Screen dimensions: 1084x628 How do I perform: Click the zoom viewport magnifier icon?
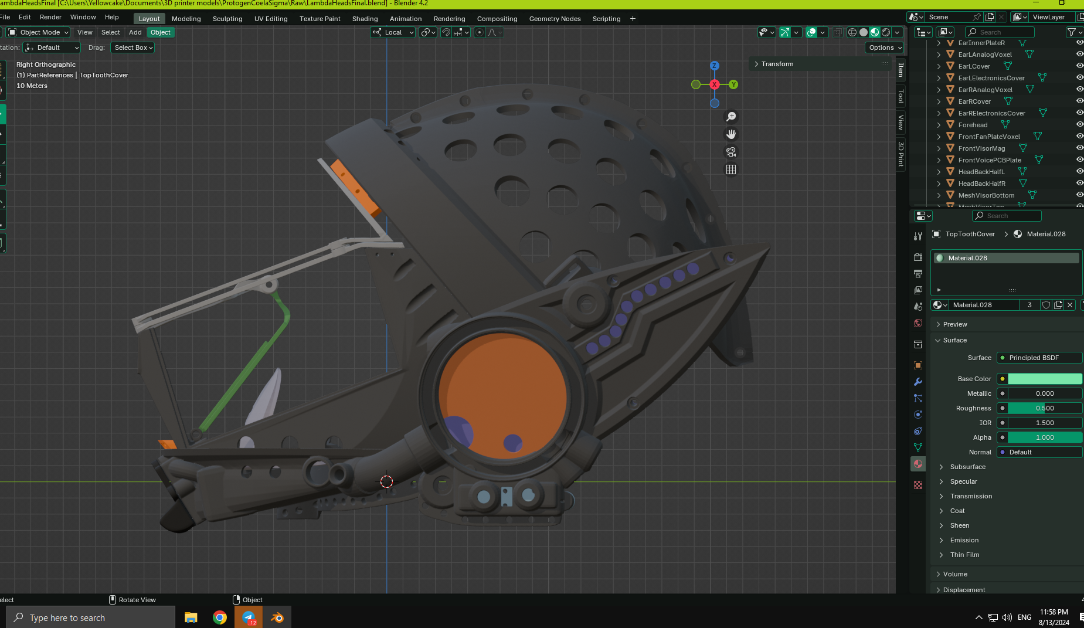tap(731, 117)
